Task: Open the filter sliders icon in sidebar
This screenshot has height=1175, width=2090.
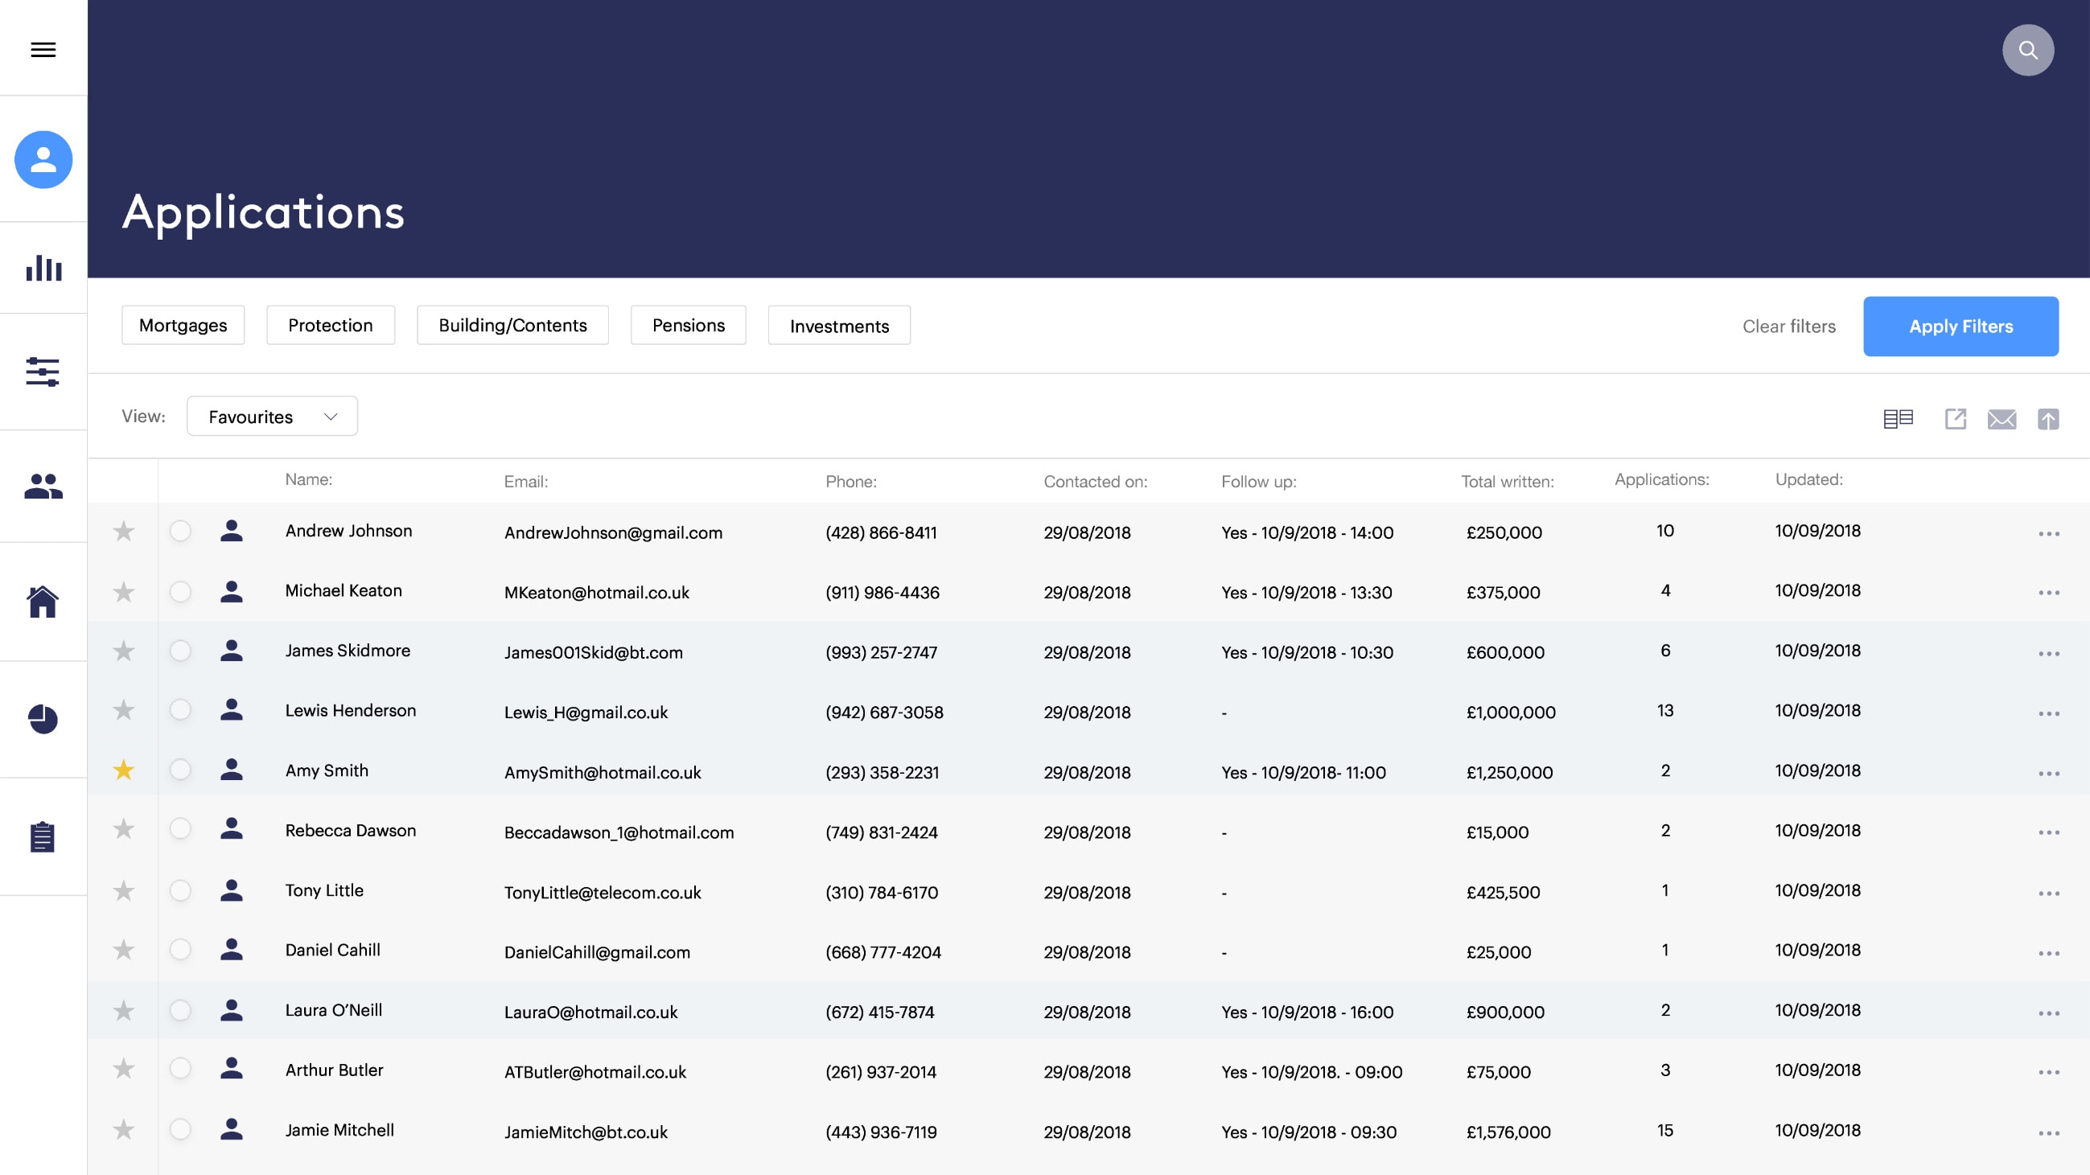Action: 43,372
